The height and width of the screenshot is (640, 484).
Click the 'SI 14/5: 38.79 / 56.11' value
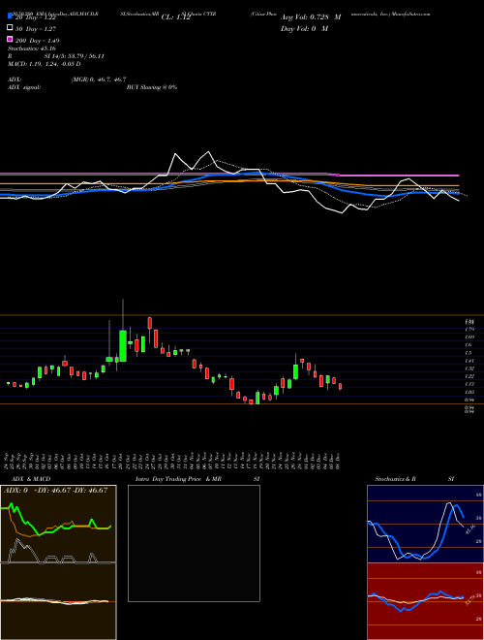pos(75,56)
